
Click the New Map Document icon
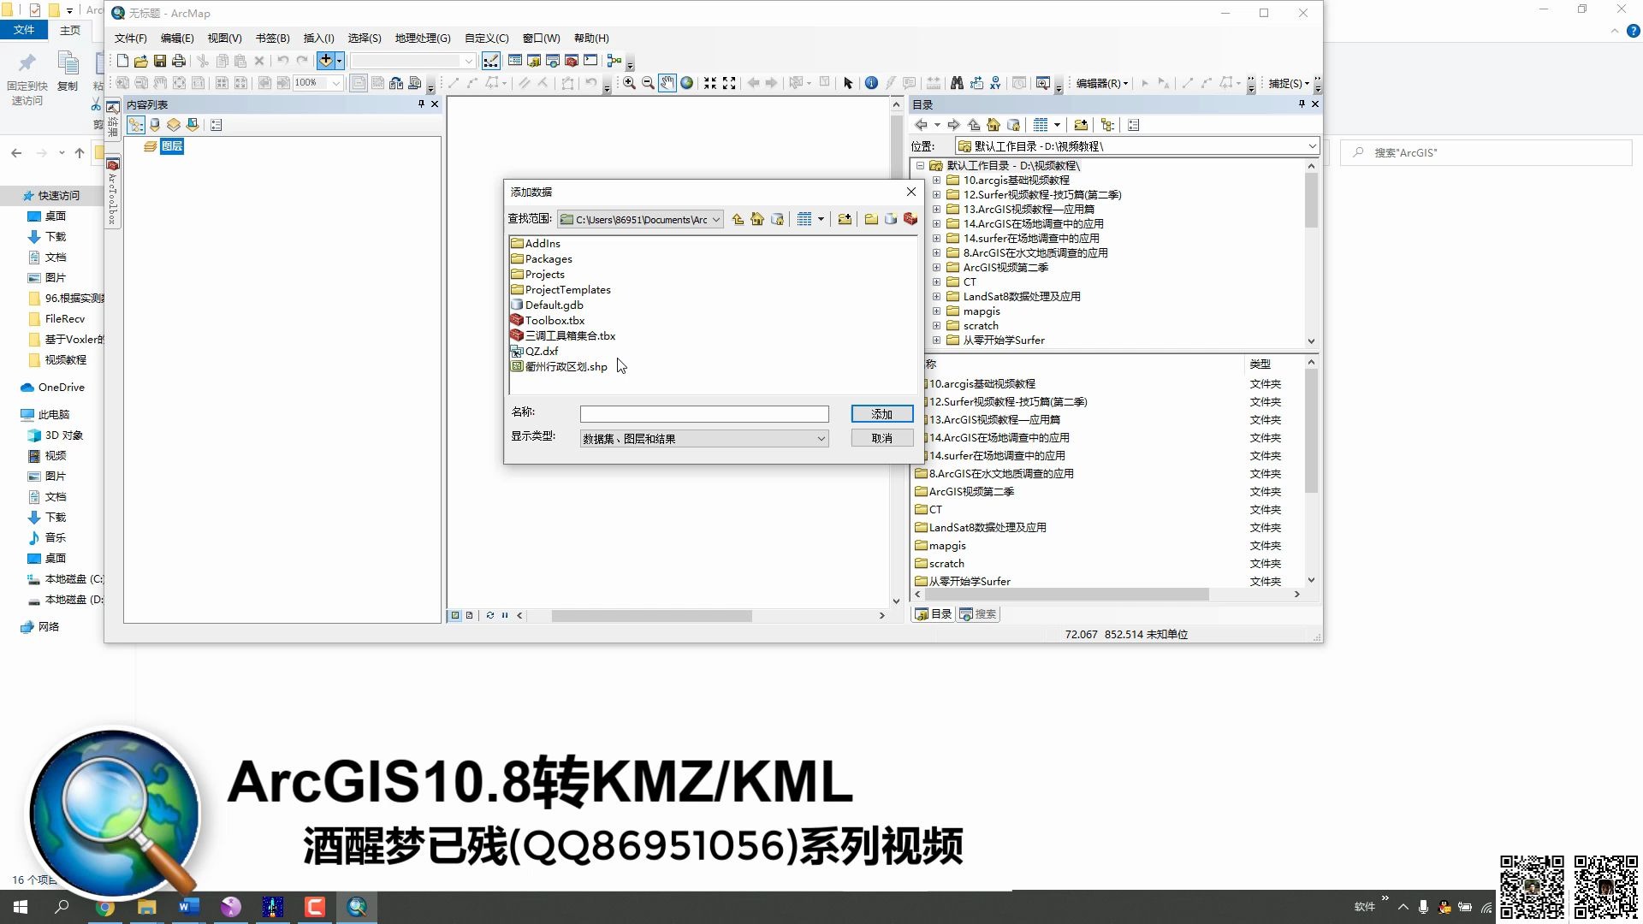pos(122,61)
